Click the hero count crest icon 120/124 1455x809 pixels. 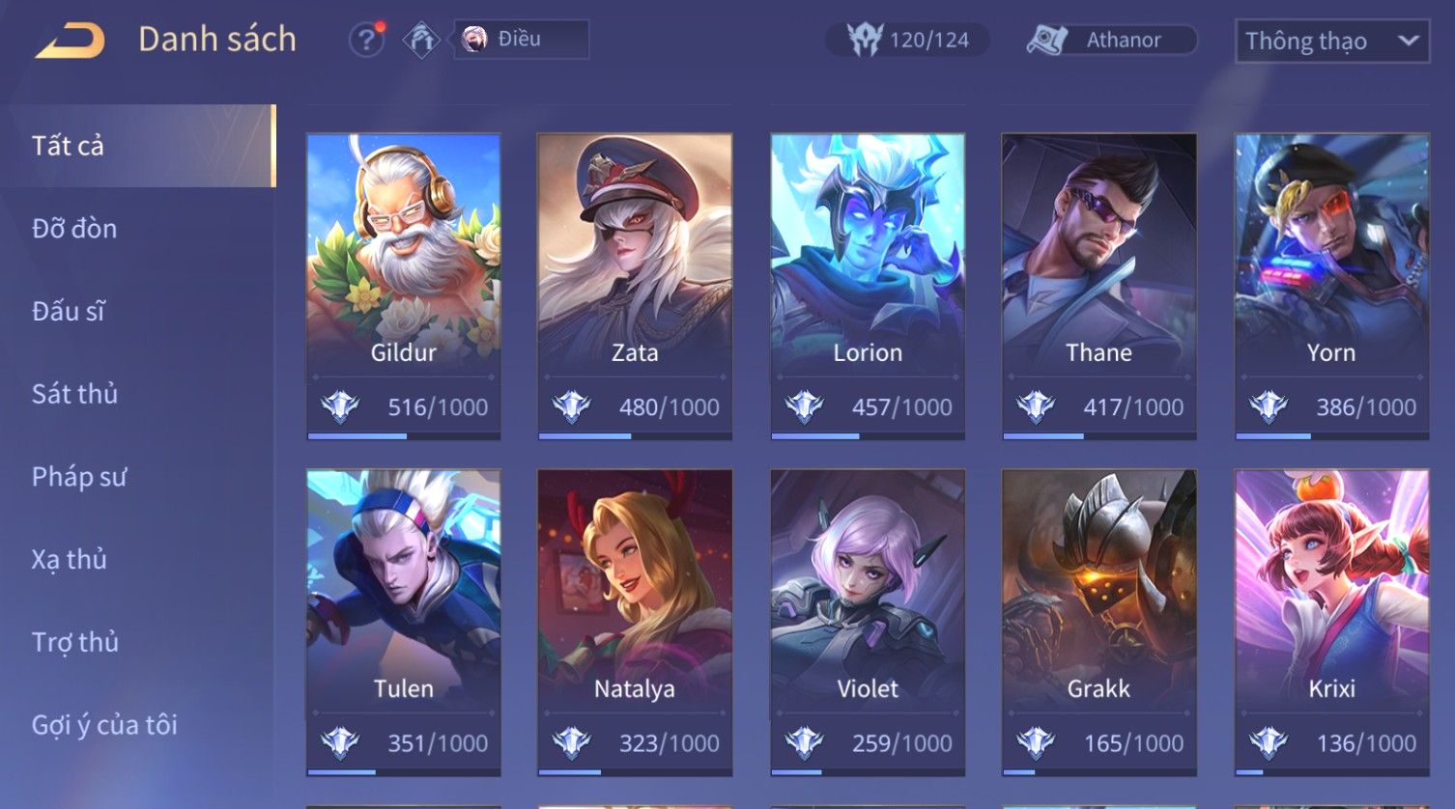pyautogui.click(x=865, y=40)
